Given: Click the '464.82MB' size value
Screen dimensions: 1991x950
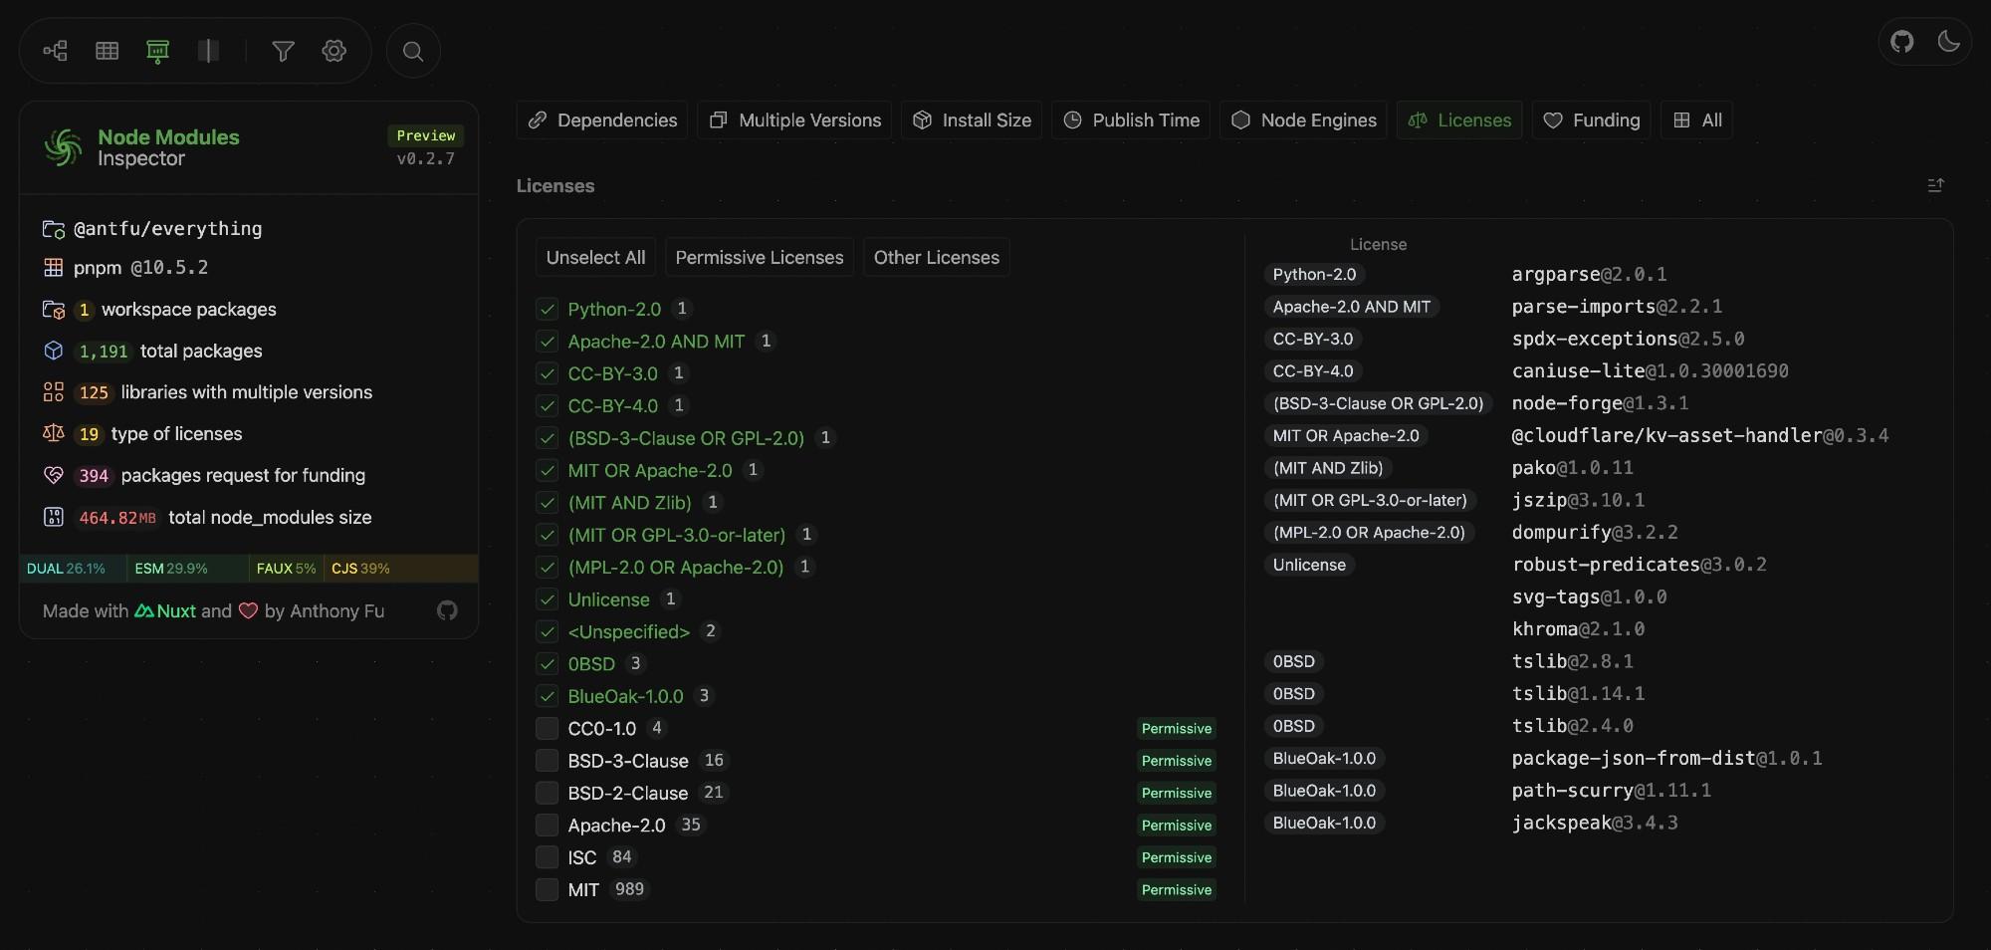Looking at the screenshot, I should pos(117,518).
